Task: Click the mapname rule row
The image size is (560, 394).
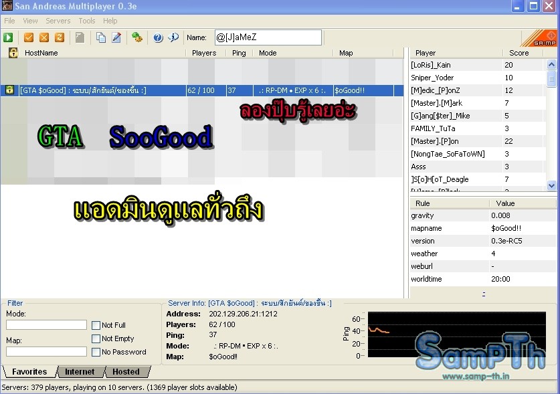Action: point(483,228)
